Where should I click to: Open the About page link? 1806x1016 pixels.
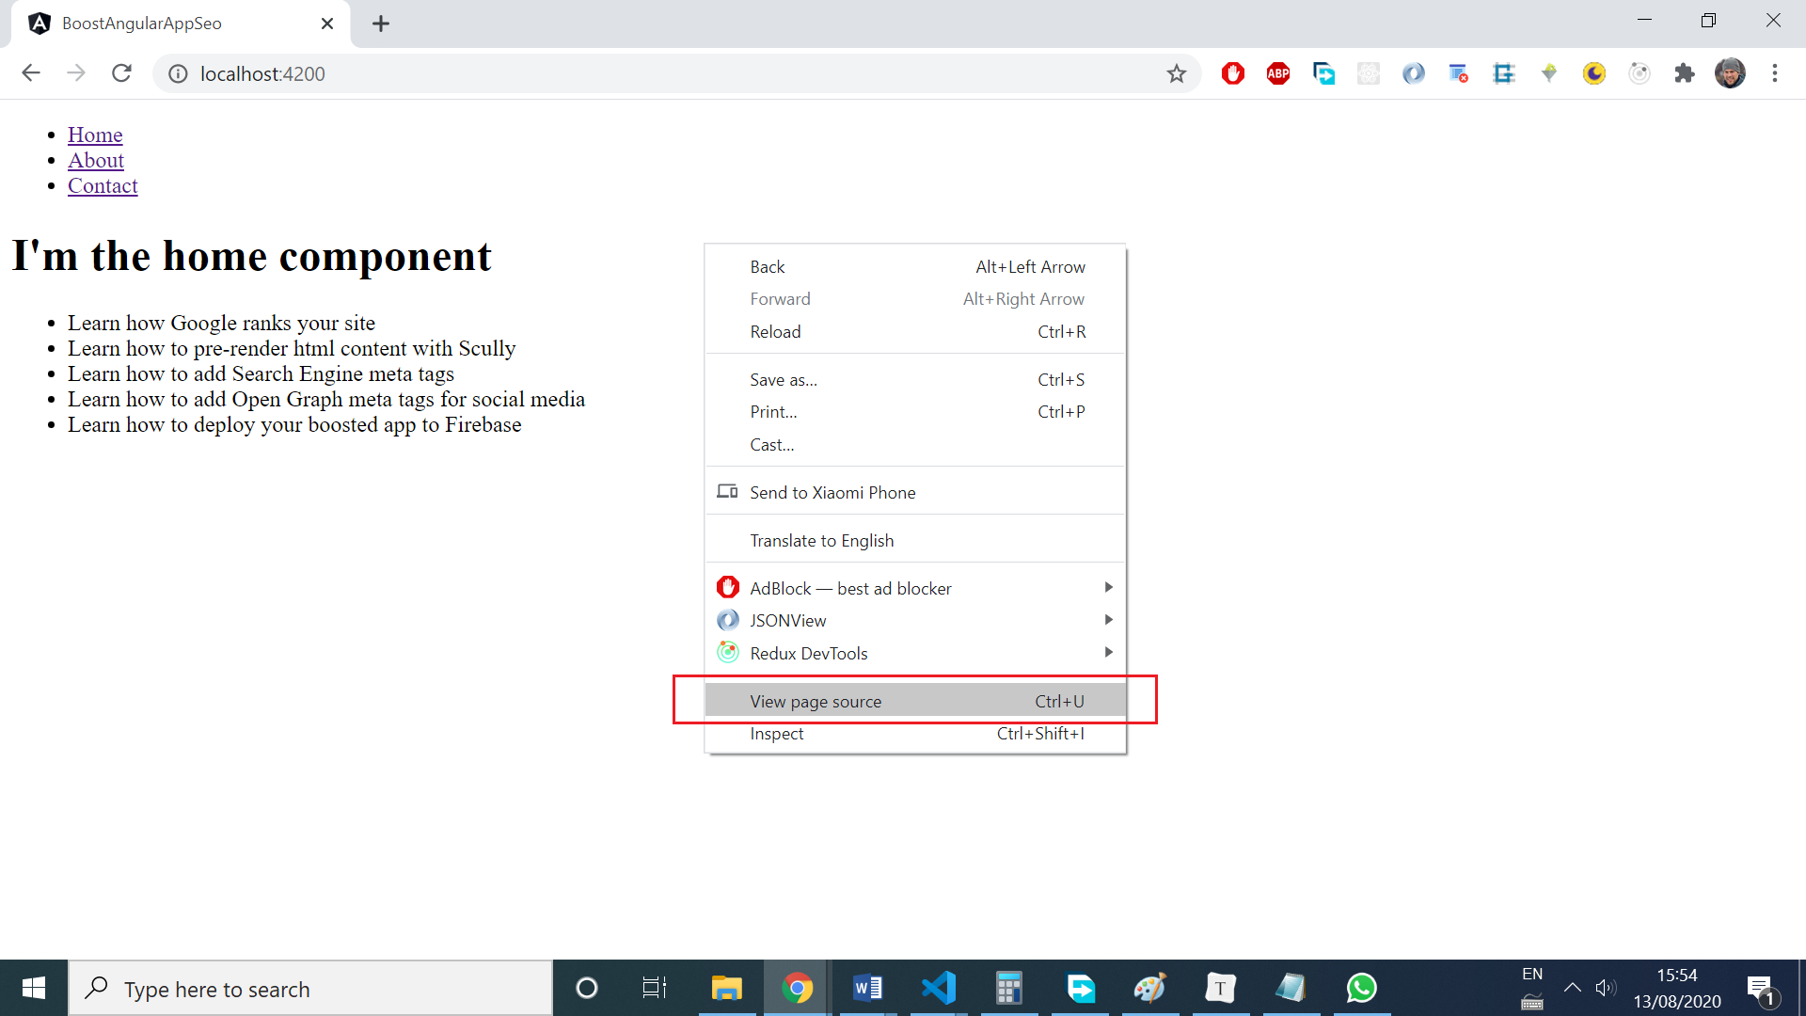point(96,160)
